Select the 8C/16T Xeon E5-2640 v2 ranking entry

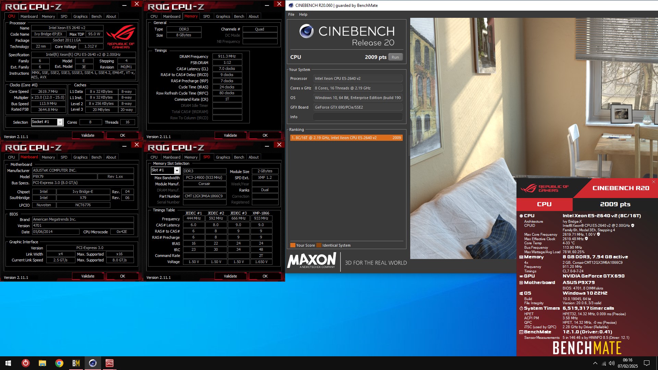pos(346,138)
